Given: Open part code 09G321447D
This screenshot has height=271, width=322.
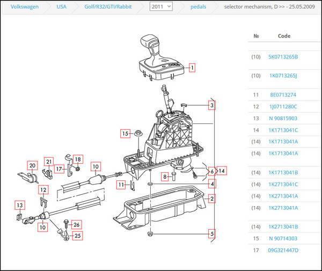Looking at the screenshot, I should click(x=283, y=250).
